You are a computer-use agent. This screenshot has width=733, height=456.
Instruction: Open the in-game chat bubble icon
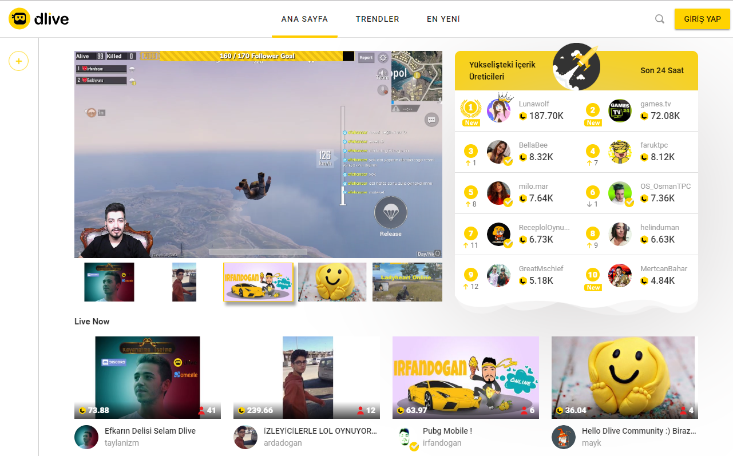pos(431,120)
